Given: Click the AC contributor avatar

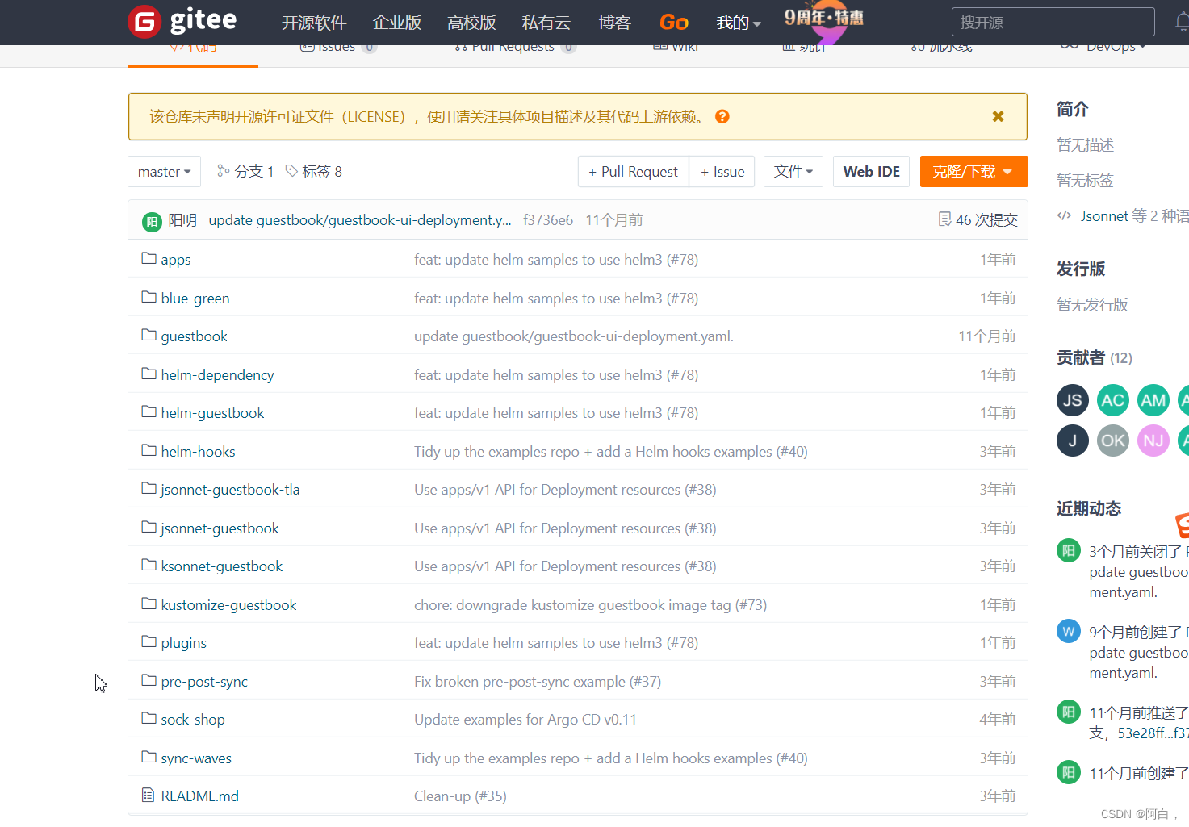Looking at the screenshot, I should coord(1113,400).
